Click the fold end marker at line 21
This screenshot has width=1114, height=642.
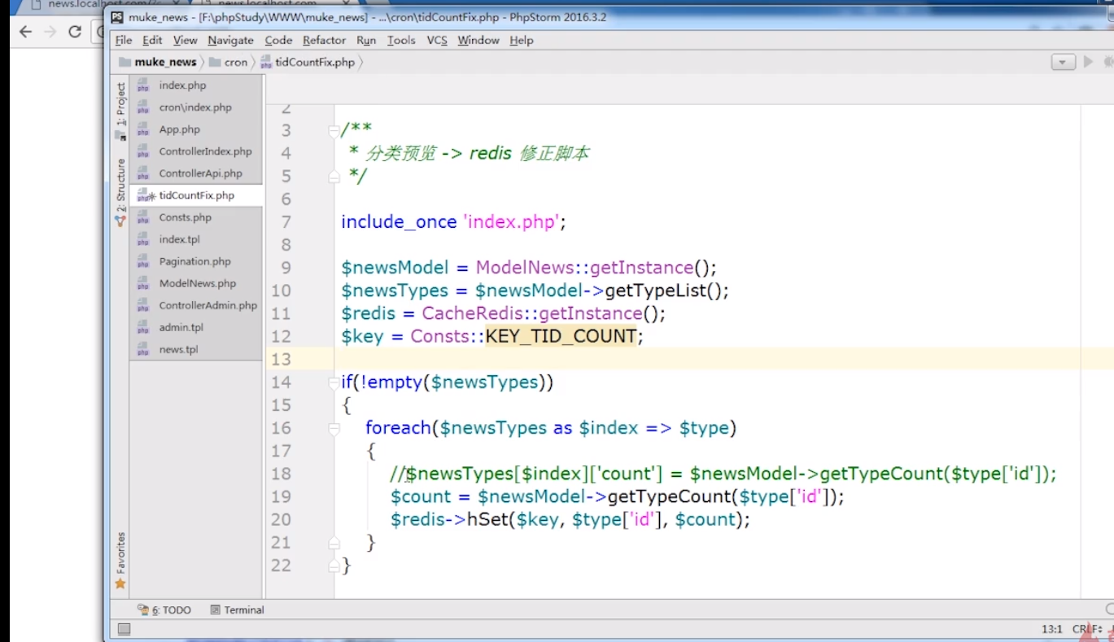coord(334,542)
